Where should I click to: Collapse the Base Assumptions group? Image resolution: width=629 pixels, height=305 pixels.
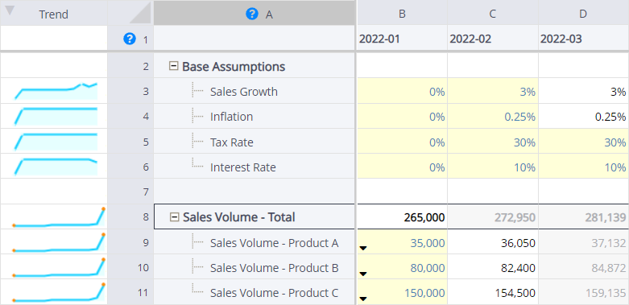point(173,66)
